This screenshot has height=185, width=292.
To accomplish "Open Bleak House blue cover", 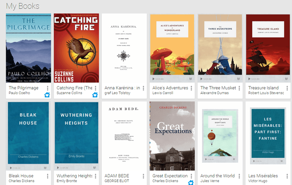I will [28, 136].
